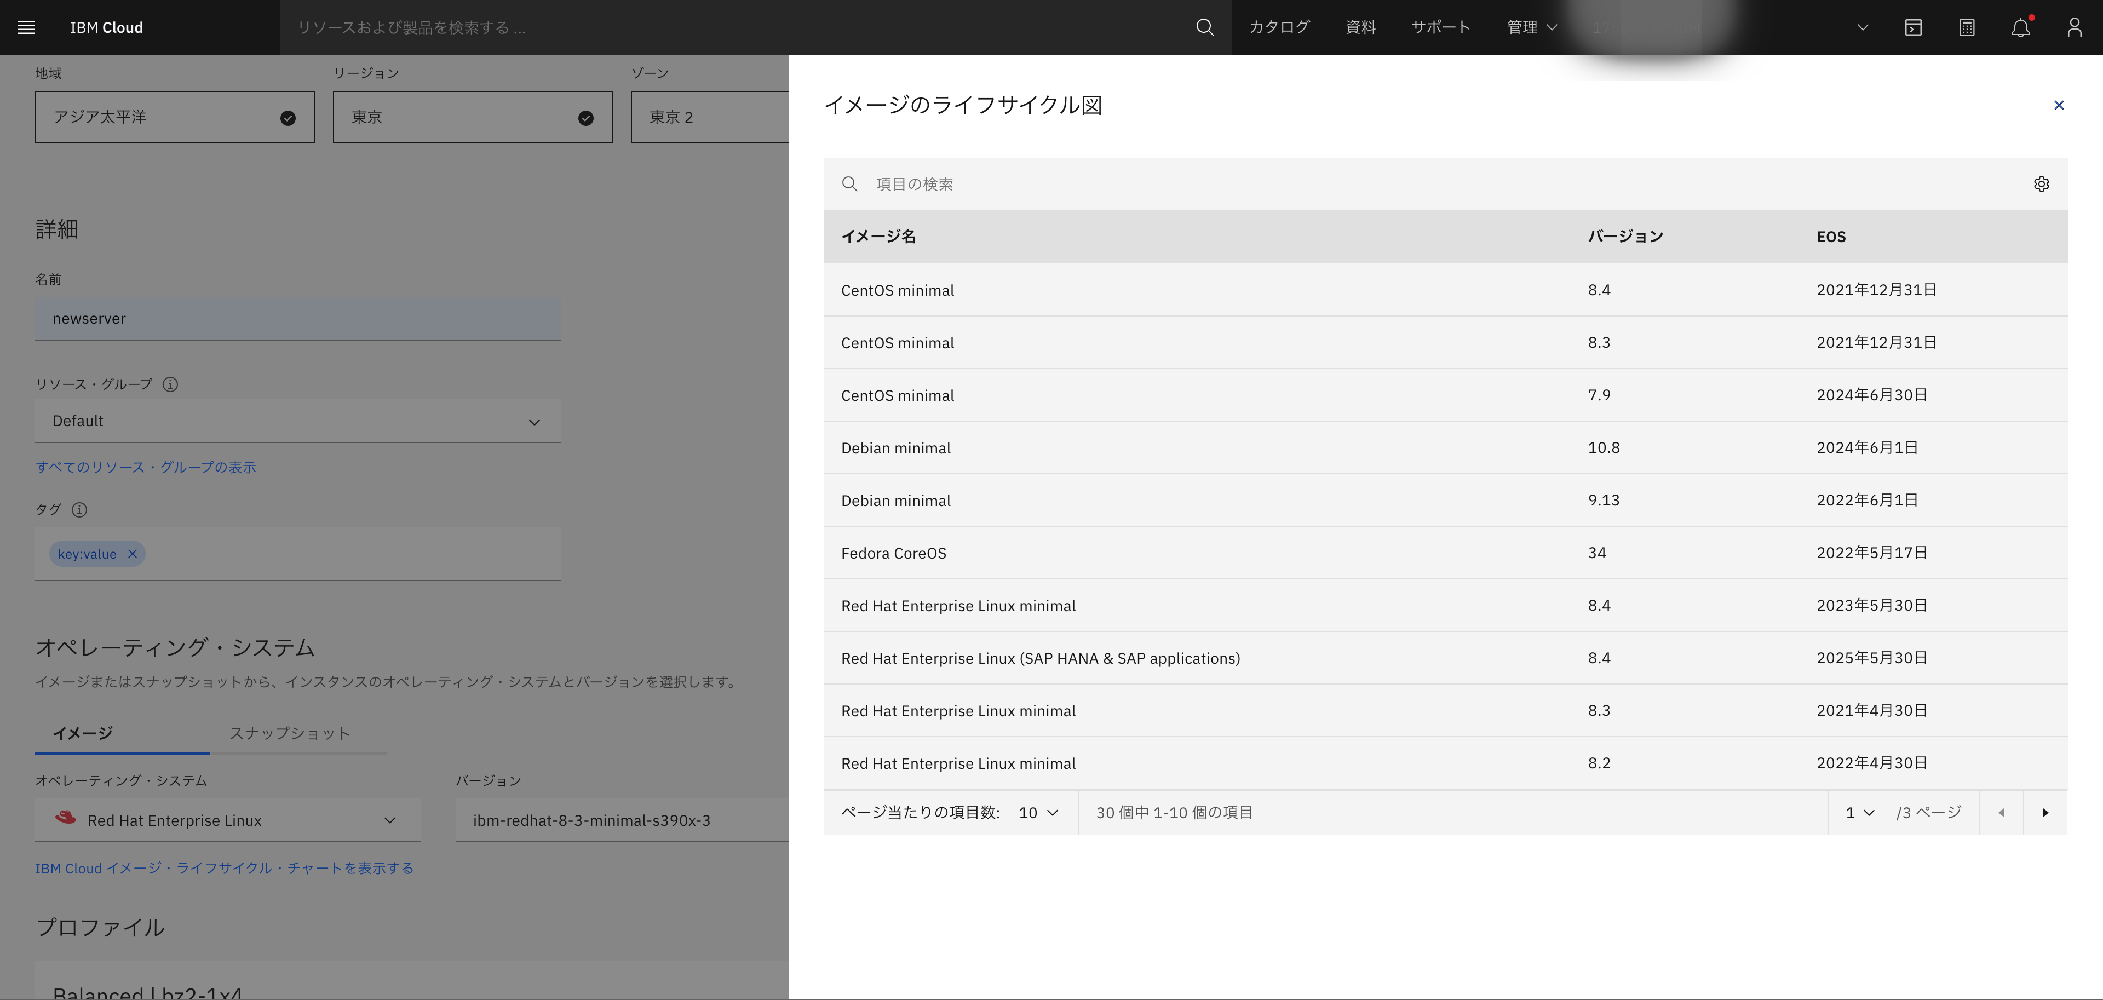The height and width of the screenshot is (1000, 2103).
Task: Click すべてのリソース・グループの表示 link
Action: tap(145, 466)
